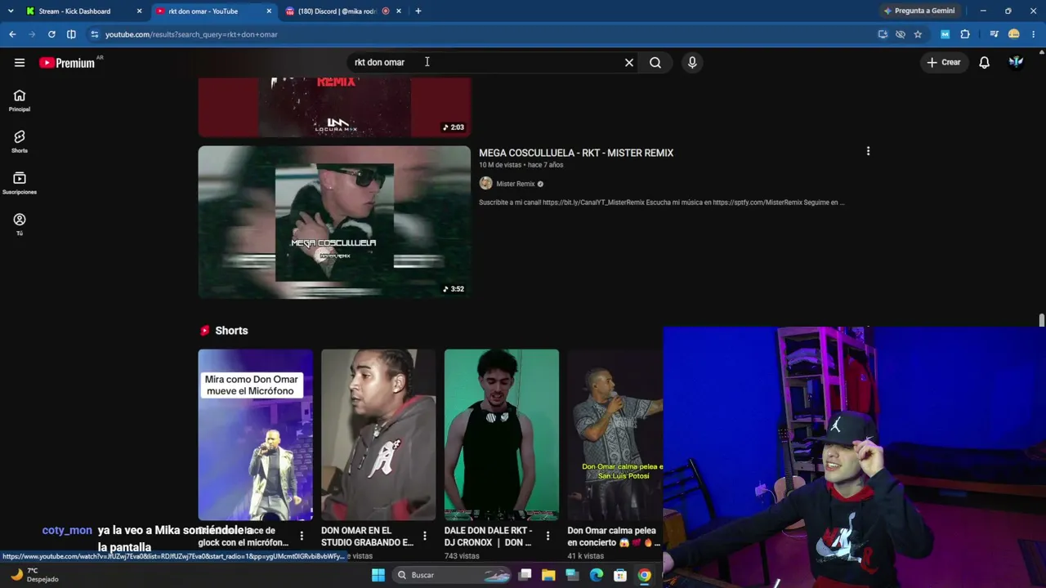Play the MEGA COSCULLUELA video thumbnail
The width and height of the screenshot is (1046, 588).
(334, 222)
